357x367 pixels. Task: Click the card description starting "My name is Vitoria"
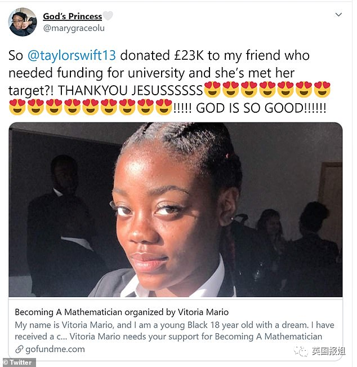(175, 331)
